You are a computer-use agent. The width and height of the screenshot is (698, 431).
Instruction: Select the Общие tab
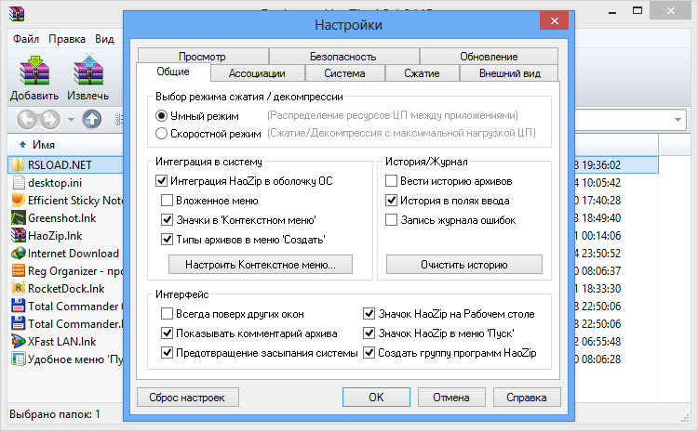coord(173,72)
